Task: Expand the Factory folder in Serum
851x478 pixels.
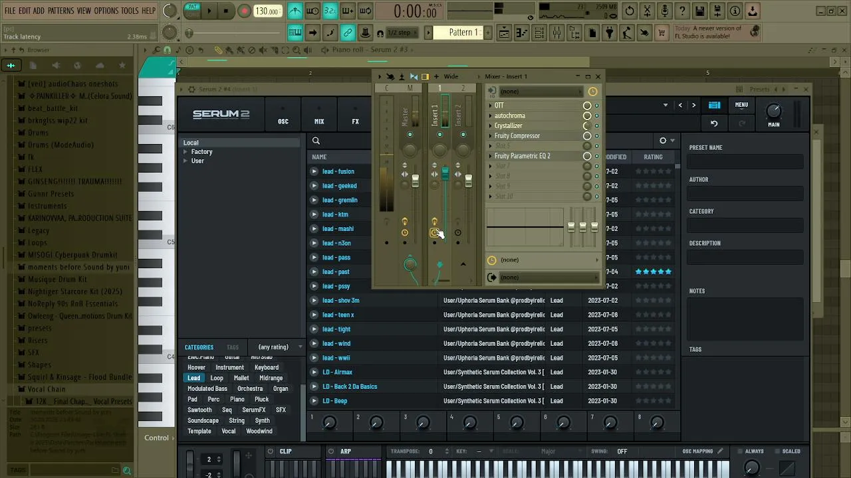Action: (x=185, y=152)
